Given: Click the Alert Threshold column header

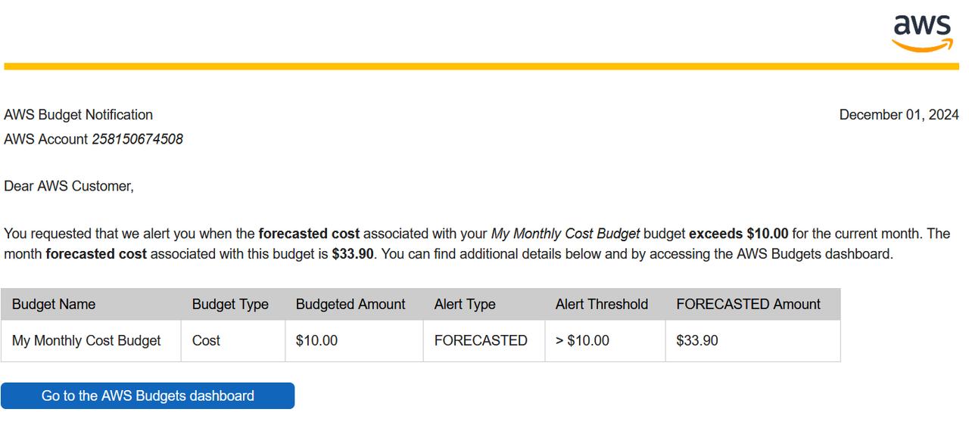Looking at the screenshot, I should coord(605,304).
